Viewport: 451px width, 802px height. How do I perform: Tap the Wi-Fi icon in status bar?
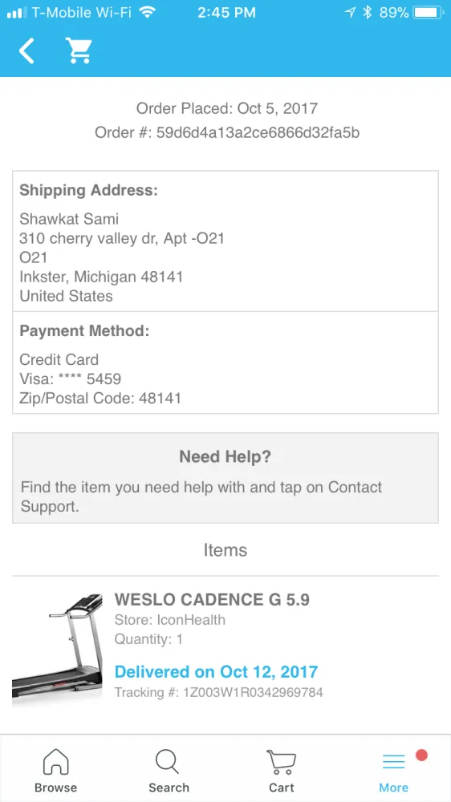(148, 13)
